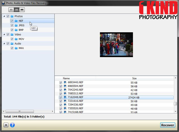Select file name 7042240.NEF
Viewport: 179px width, 132px height.
pyautogui.click(x=76, y=90)
